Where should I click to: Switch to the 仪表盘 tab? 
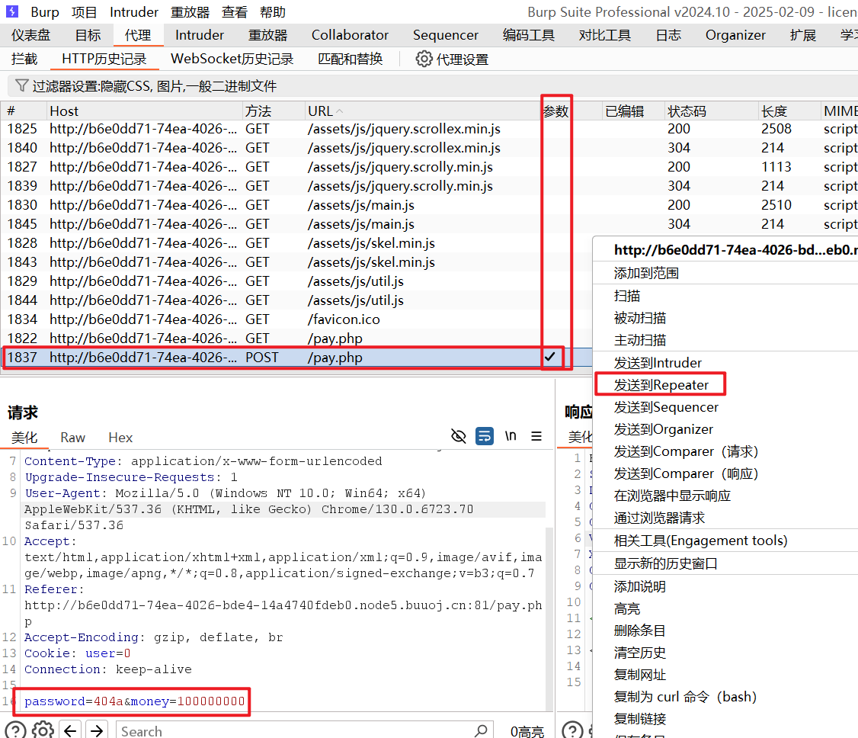click(30, 35)
